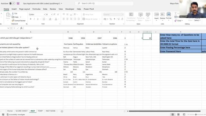Click Merge & Center button

(x=90, y=19)
